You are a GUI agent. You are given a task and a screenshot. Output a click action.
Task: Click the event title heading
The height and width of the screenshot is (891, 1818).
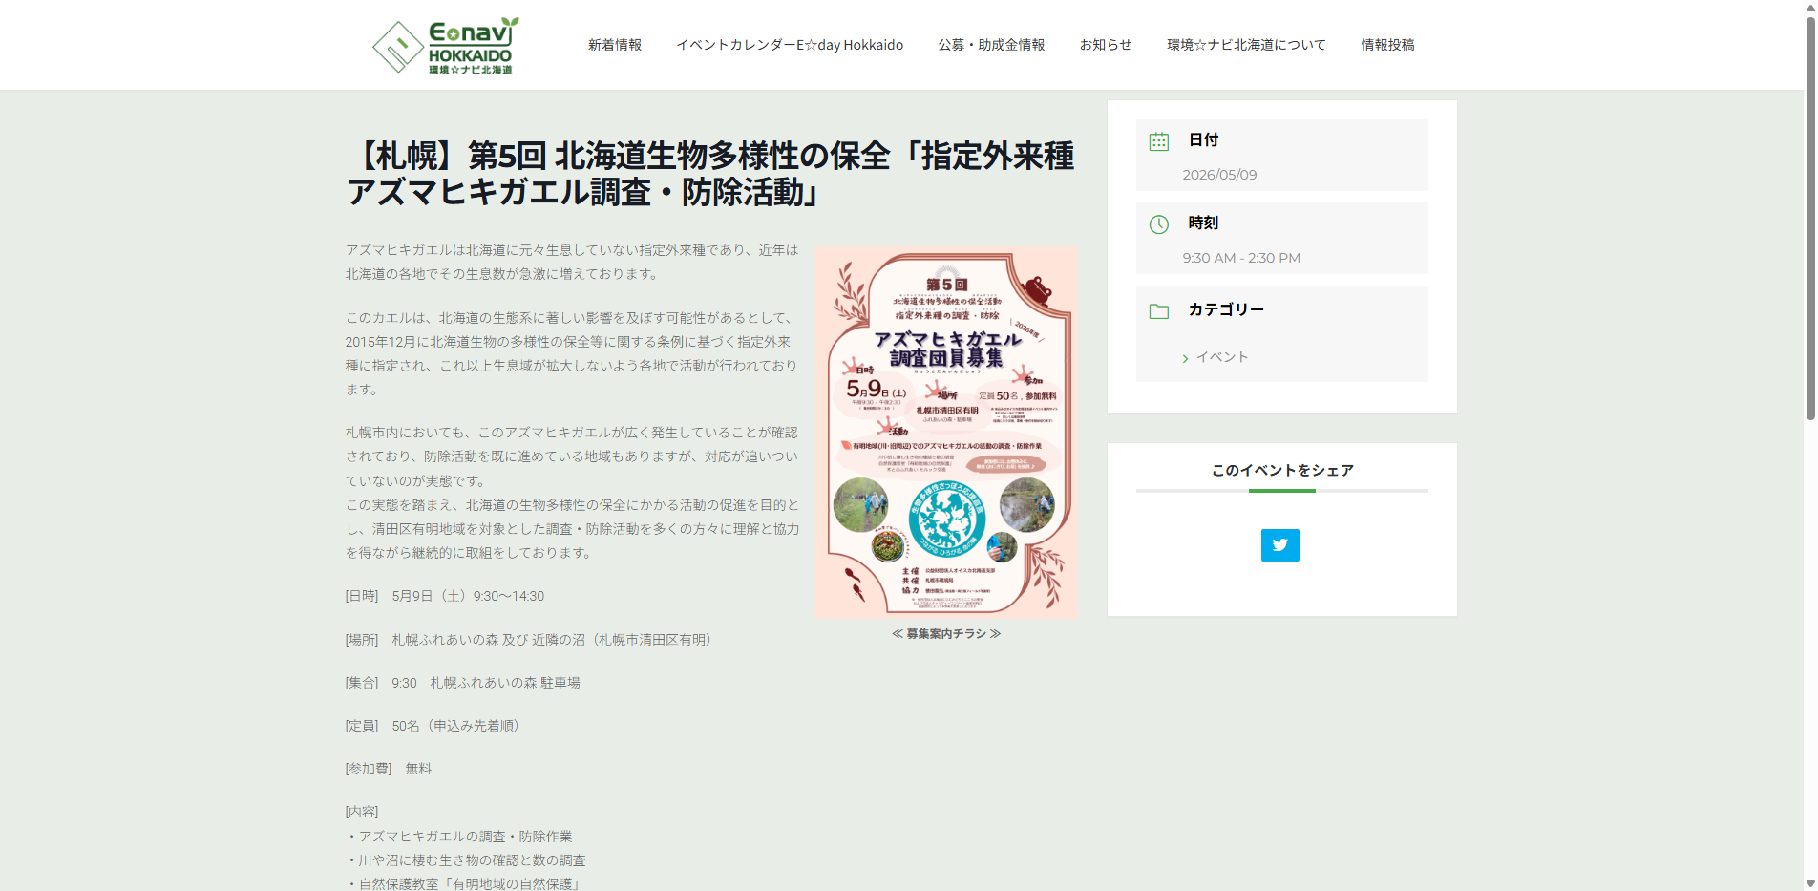711,174
